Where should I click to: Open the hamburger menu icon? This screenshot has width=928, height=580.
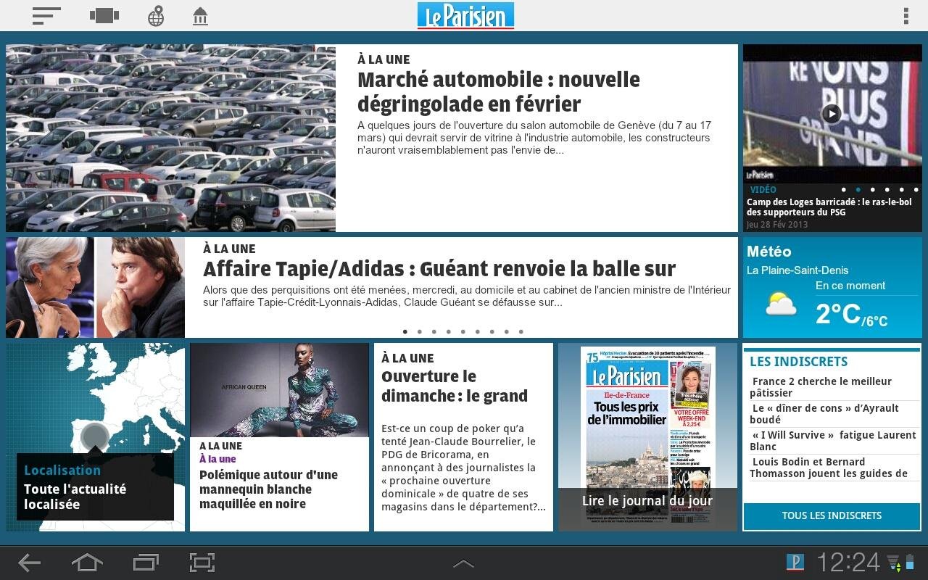(x=46, y=15)
